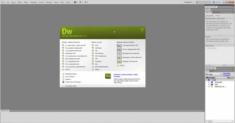Open the Pulpit site dropdown
Screen dimensions: 235x123
tap(214, 74)
